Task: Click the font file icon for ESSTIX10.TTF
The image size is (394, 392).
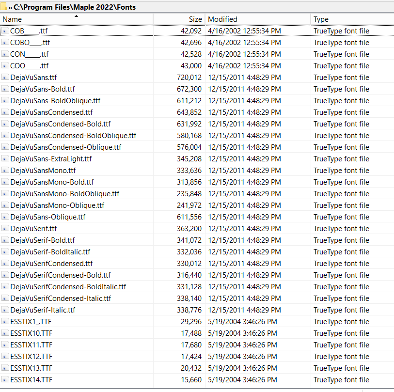Action: (x=5, y=333)
